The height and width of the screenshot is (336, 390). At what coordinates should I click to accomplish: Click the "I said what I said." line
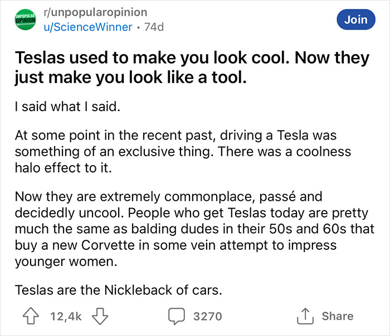tap(67, 107)
